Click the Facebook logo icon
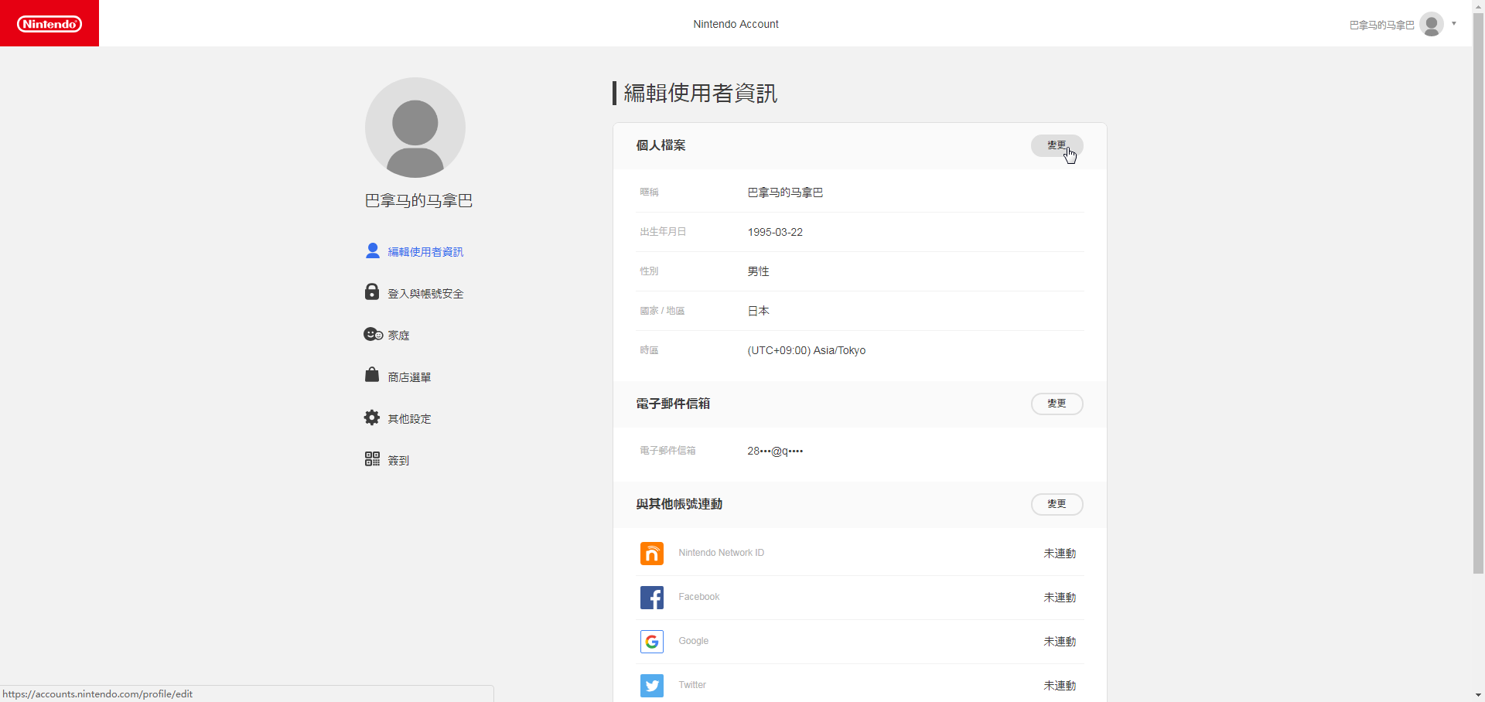The image size is (1485, 702). 651,598
